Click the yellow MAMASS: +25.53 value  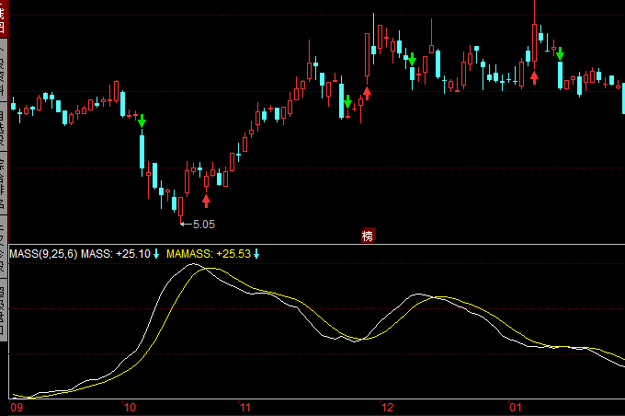point(209,254)
